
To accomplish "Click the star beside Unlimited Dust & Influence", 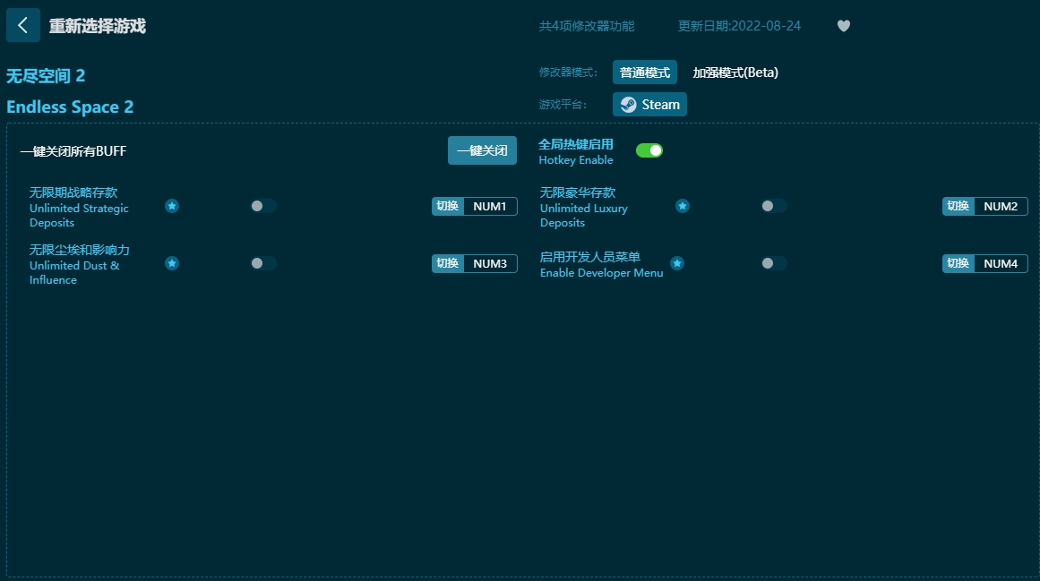I will click(x=172, y=263).
